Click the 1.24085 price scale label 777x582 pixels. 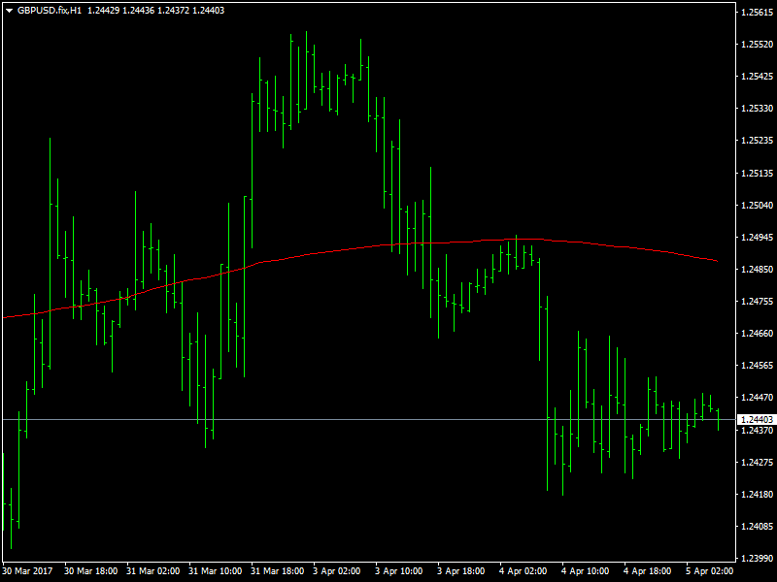tap(758, 527)
